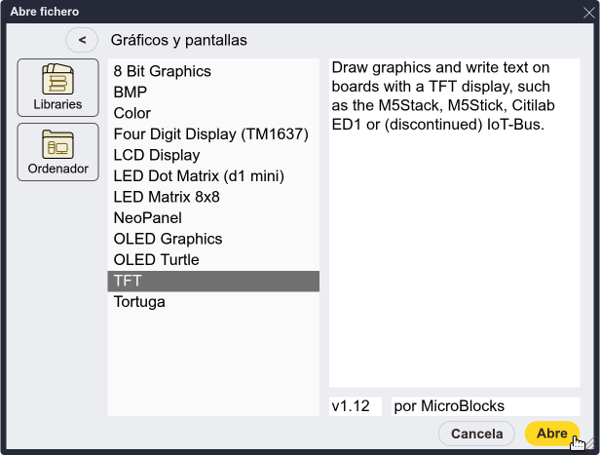The image size is (600, 455).
Task: Click the yellow Abre button
Action: click(x=552, y=434)
